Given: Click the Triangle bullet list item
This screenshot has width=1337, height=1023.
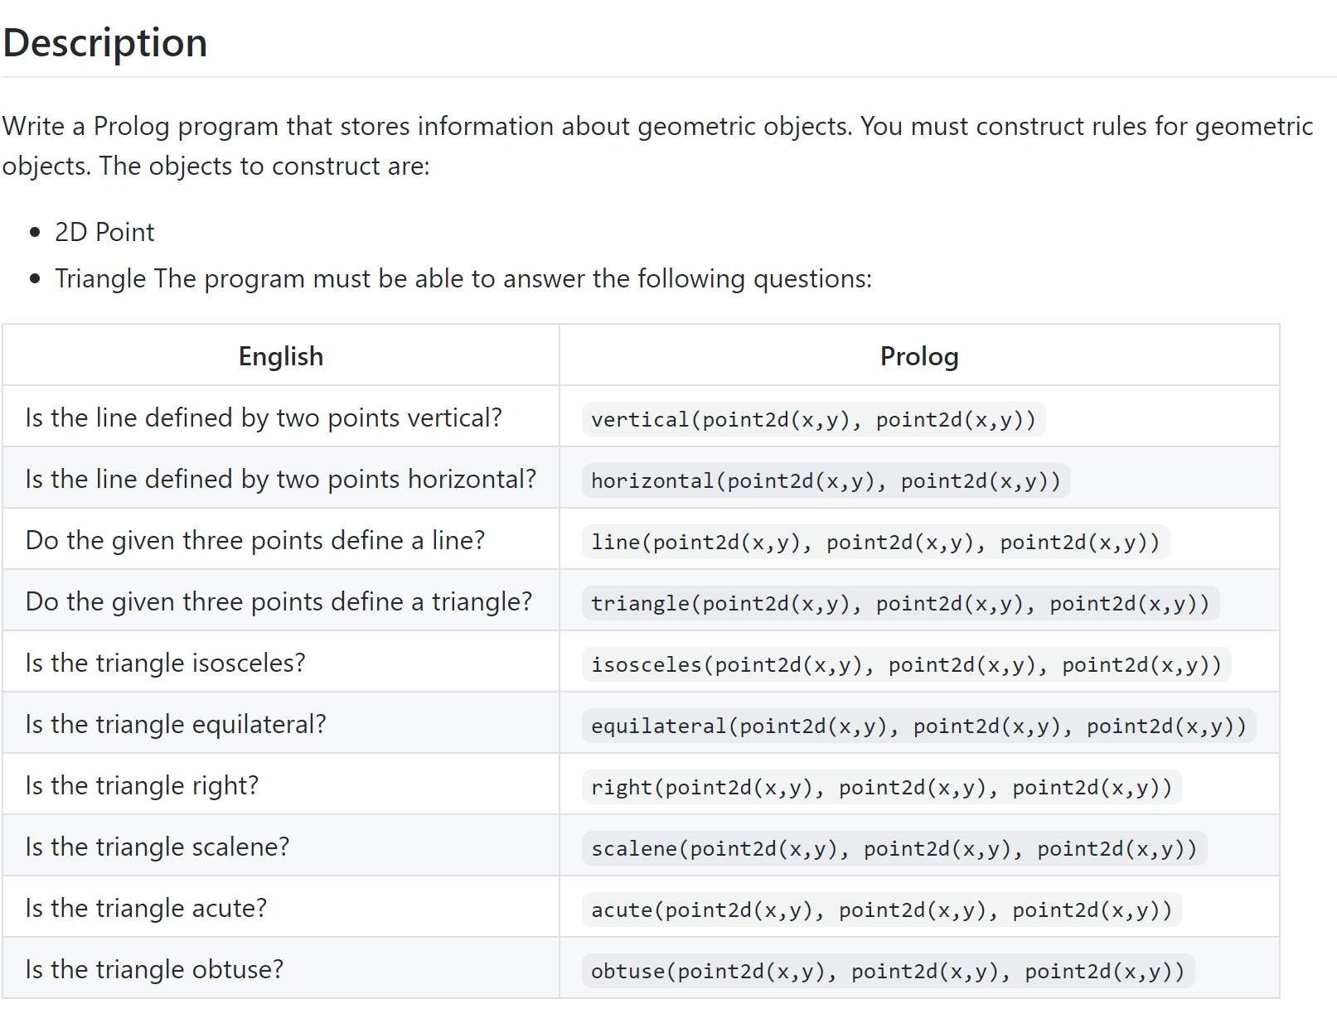Looking at the screenshot, I should click(463, 279).
